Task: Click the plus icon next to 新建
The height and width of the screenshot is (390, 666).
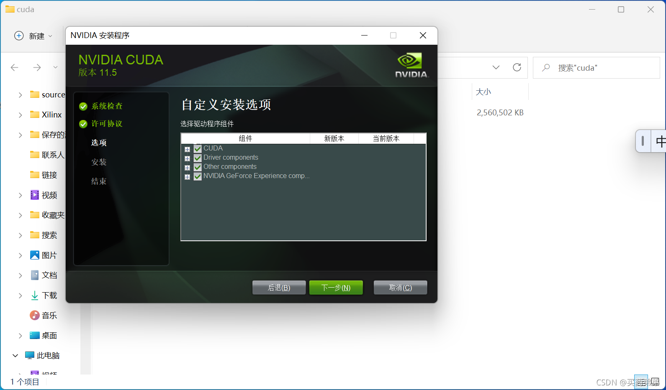Action: click(x=19, y=36)
